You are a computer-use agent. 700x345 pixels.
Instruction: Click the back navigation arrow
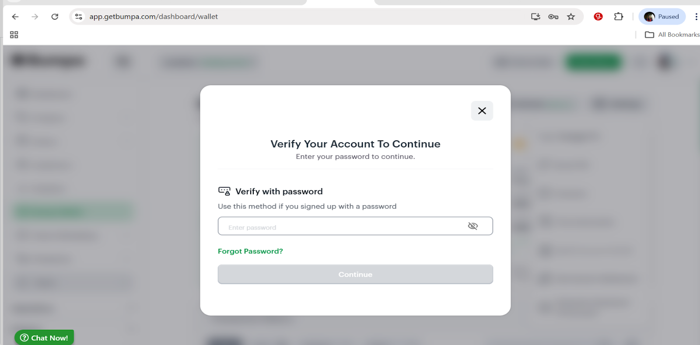click(15, 17)
